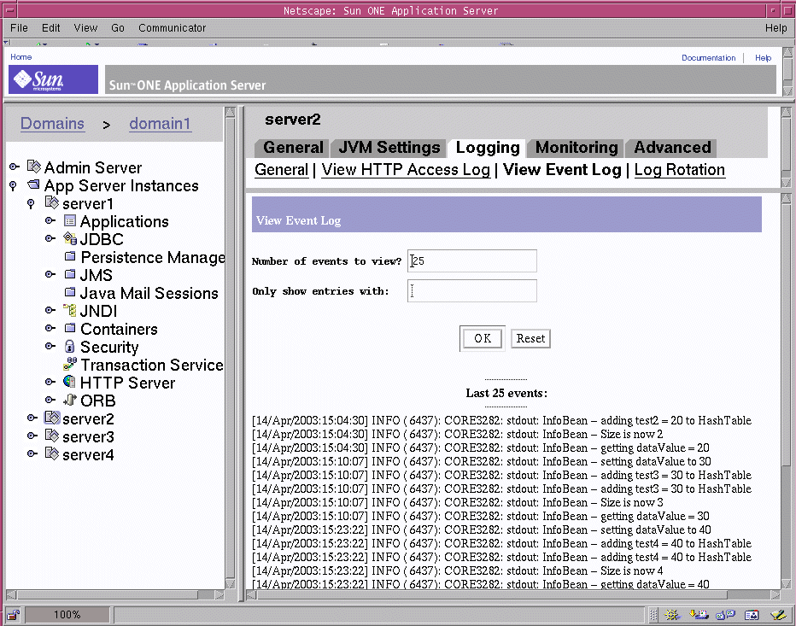Expand the ORB node toggle
This screenshot has height=626, width=796.
(50, 400)
